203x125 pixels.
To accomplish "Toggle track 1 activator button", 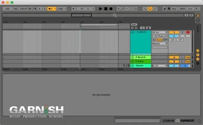I will tap(174, 32).
